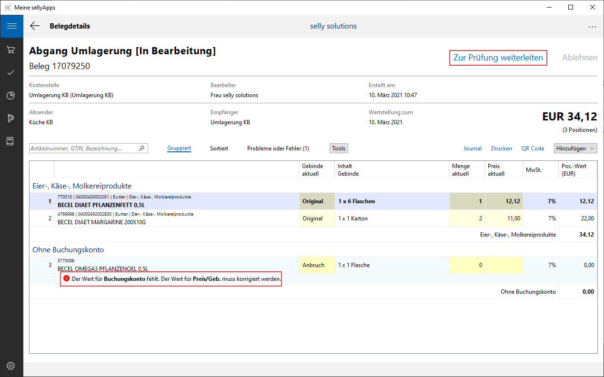Click the shopping cart sidebar icon

click(11, 50)
